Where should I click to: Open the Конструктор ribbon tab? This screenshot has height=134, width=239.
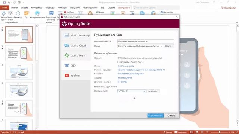point(37,7)
